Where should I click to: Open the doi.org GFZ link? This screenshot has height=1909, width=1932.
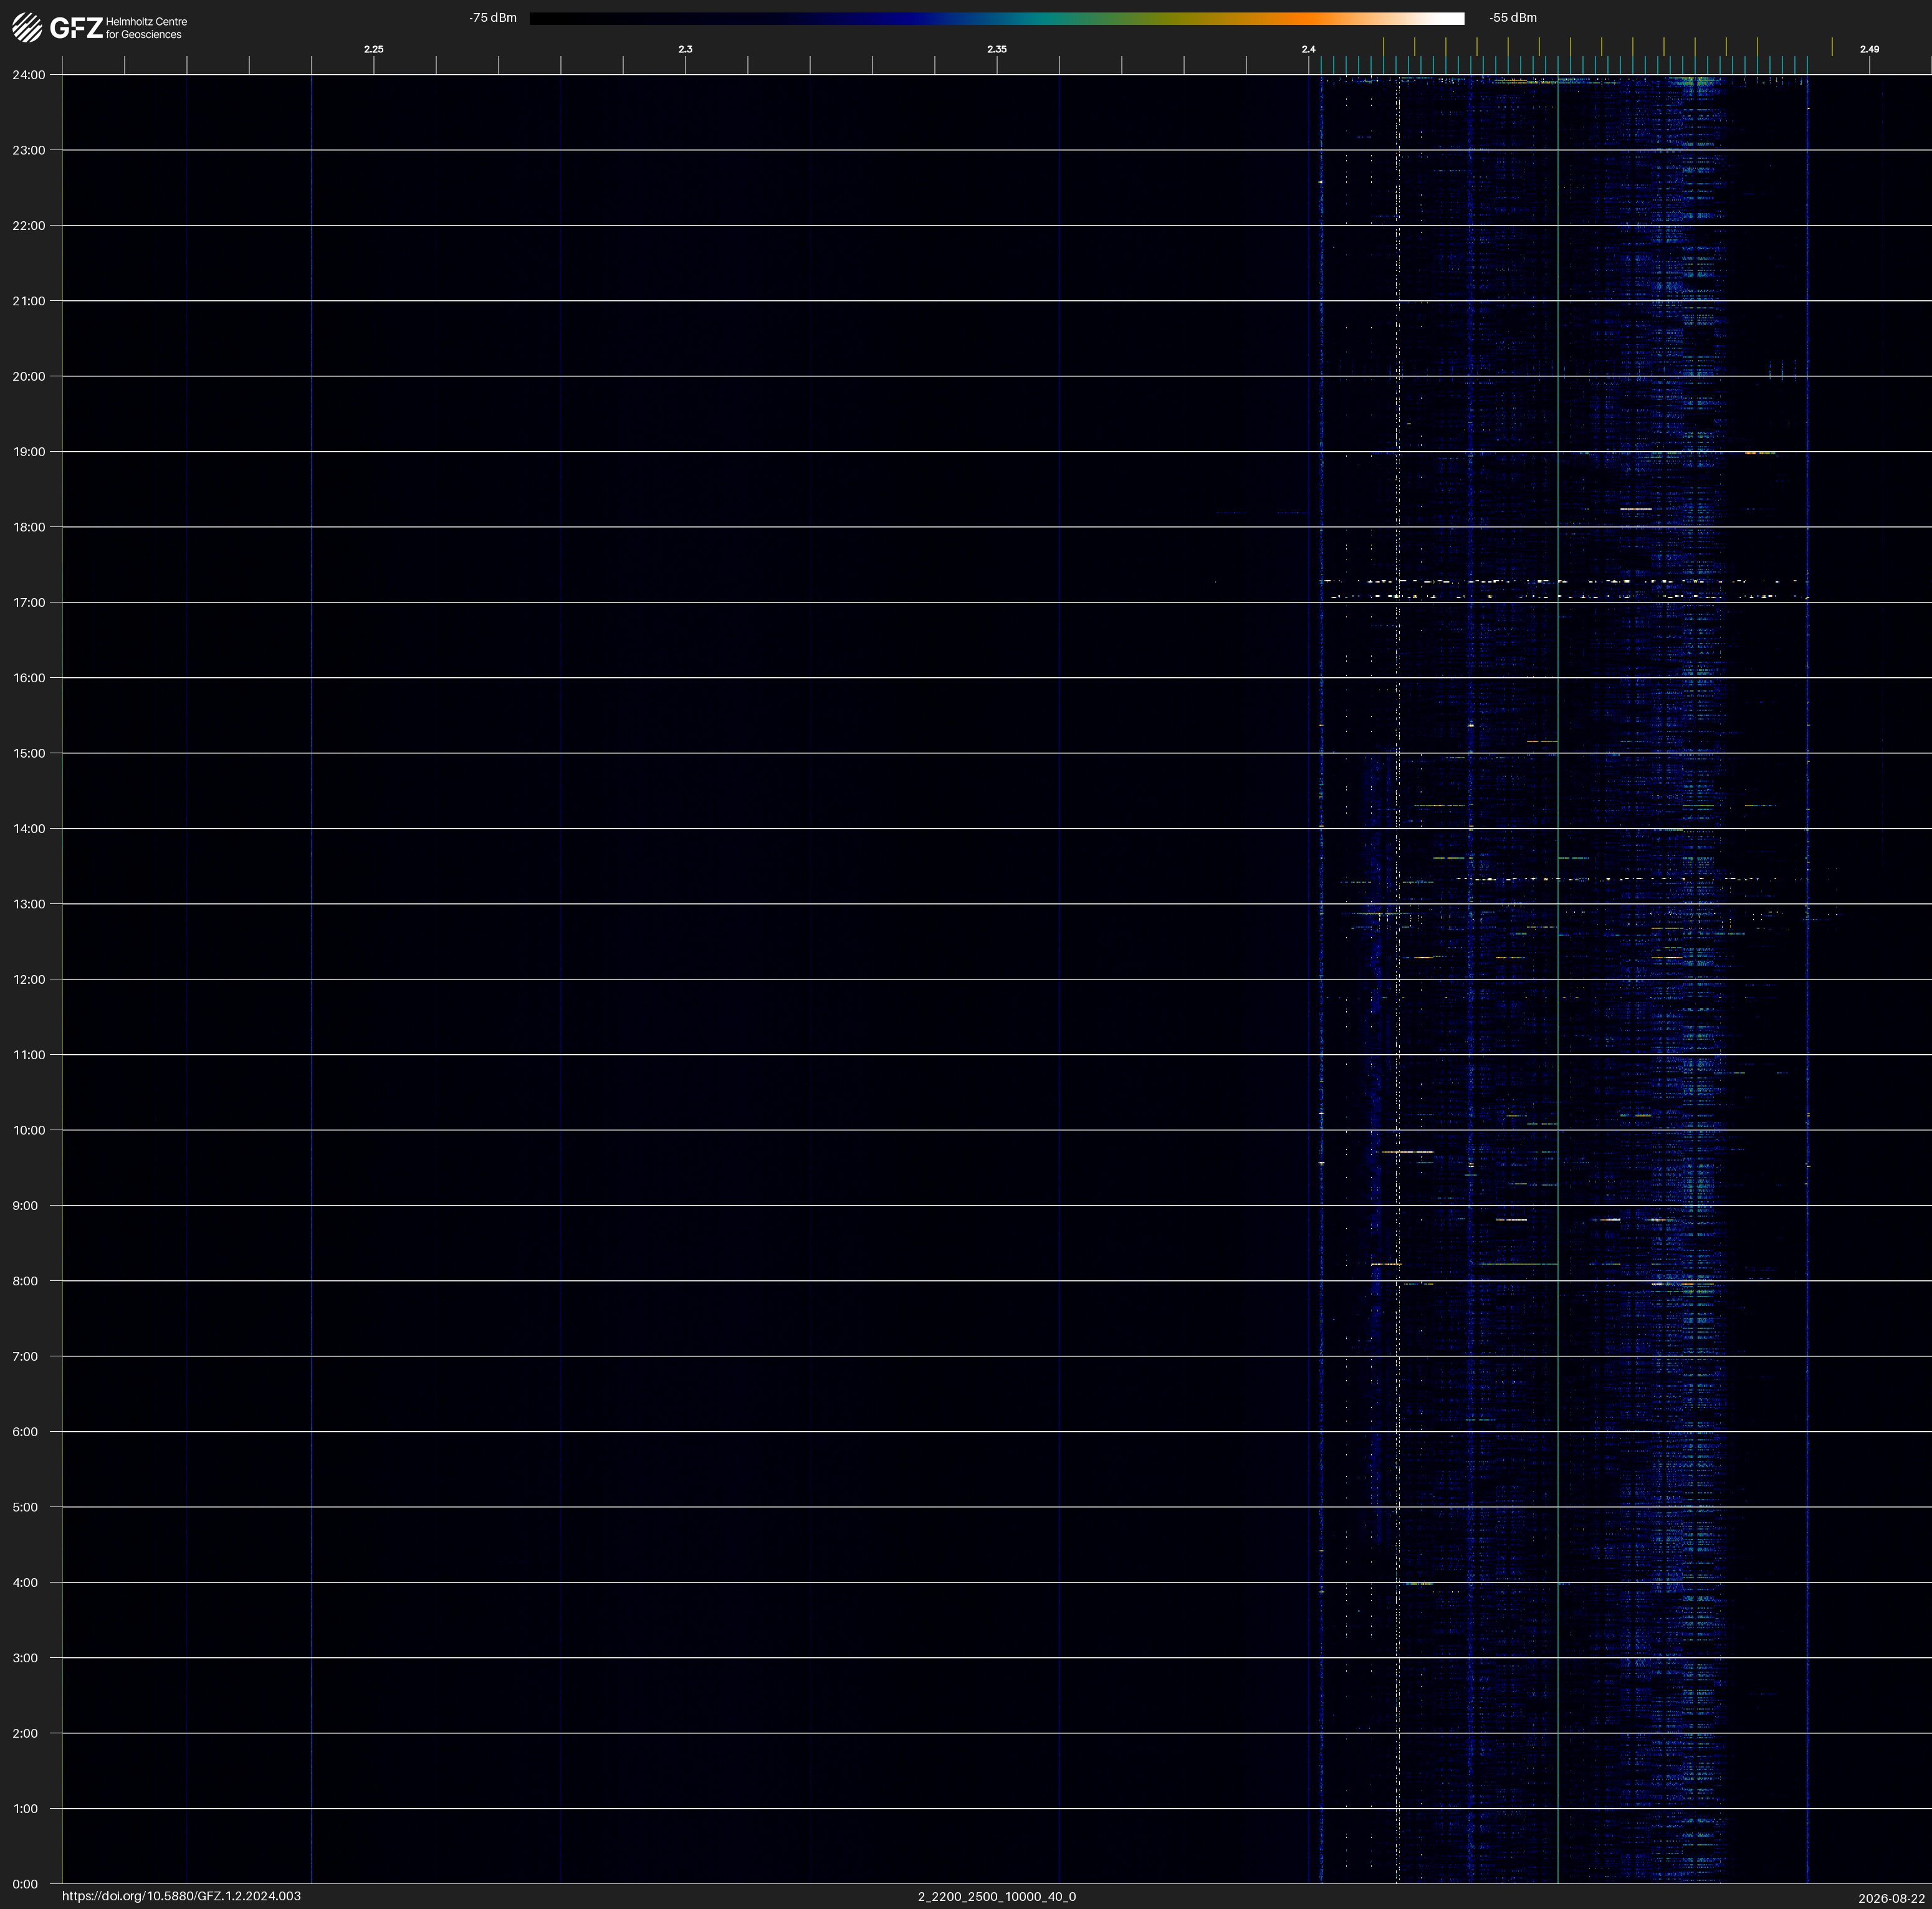pos(181,1896)
